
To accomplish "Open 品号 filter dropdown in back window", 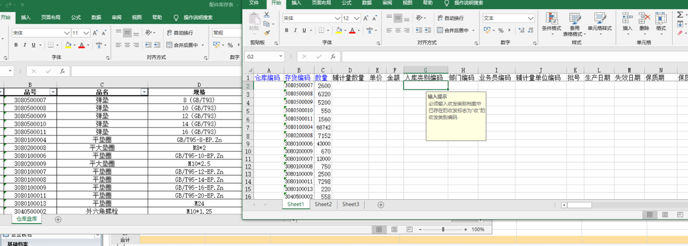I will click(53, 92).
